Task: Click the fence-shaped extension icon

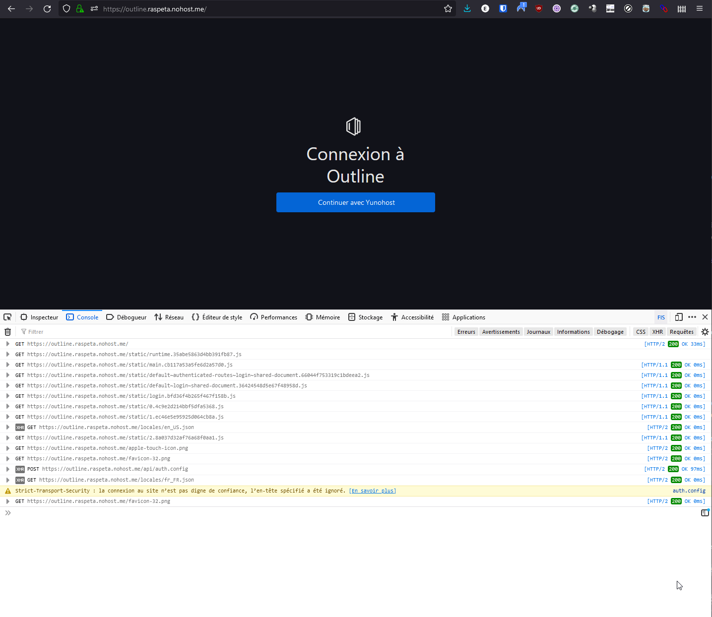Action: pos(682,8)
